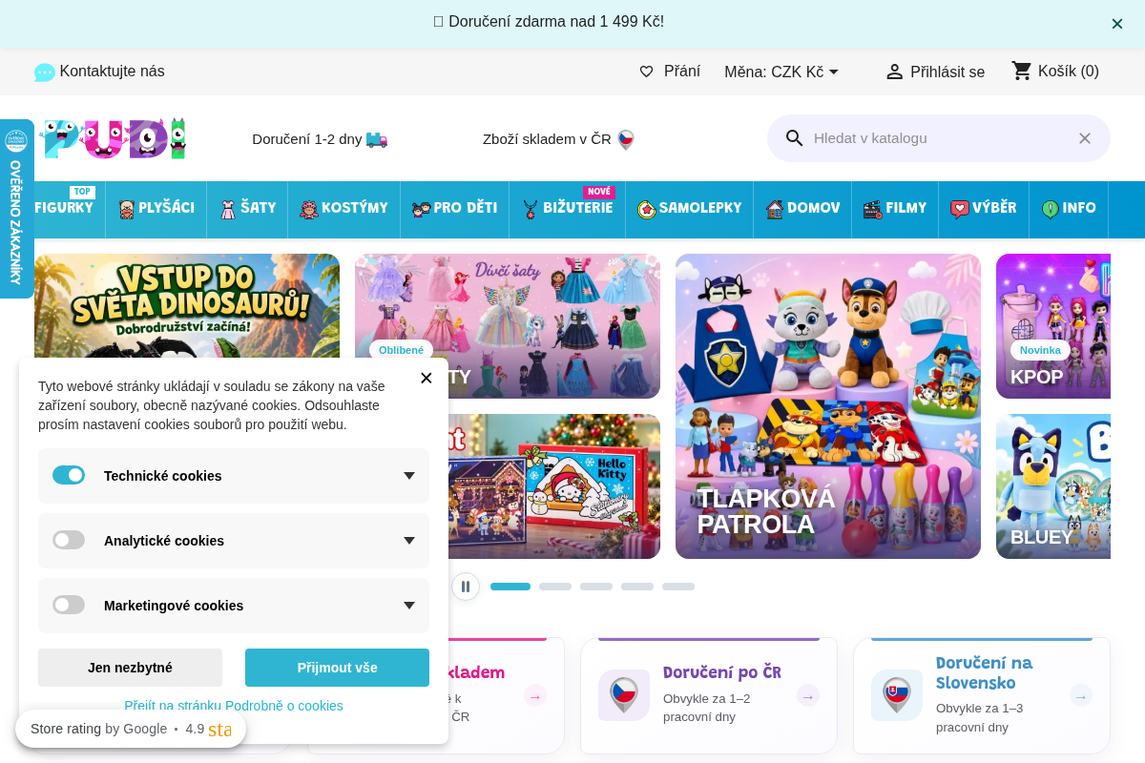Click the Přijmout vše button
1145x763 pixels.
click(337, 668)
